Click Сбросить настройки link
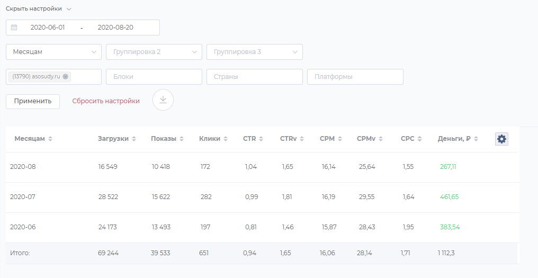Viewport: 538px width, 278px height. (106, 101)
